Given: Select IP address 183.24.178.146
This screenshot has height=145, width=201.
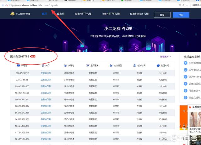Looking at the screenshot, I should pyautogui.click(x=22, y=126).
